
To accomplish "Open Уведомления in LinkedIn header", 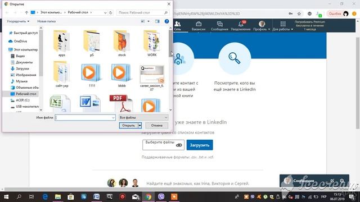I will (x=241, y=26).
